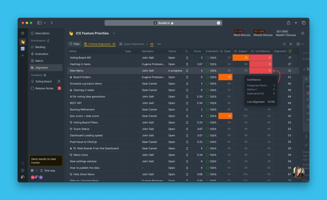The image size is (327, 200).
Task: Open the more options ellipsis menu
Action: [159, 44]
